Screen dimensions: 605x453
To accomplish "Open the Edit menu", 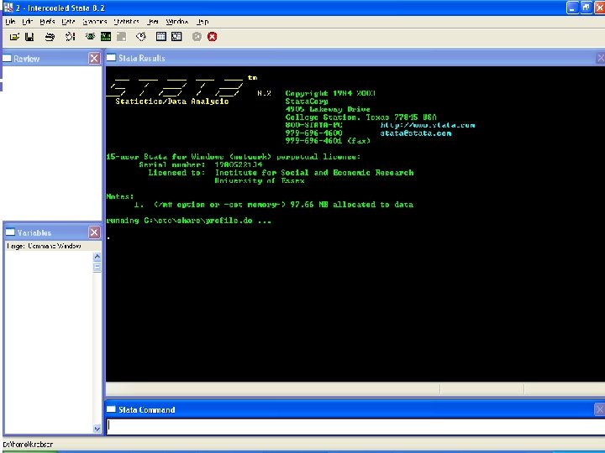I will pos(27,22).
